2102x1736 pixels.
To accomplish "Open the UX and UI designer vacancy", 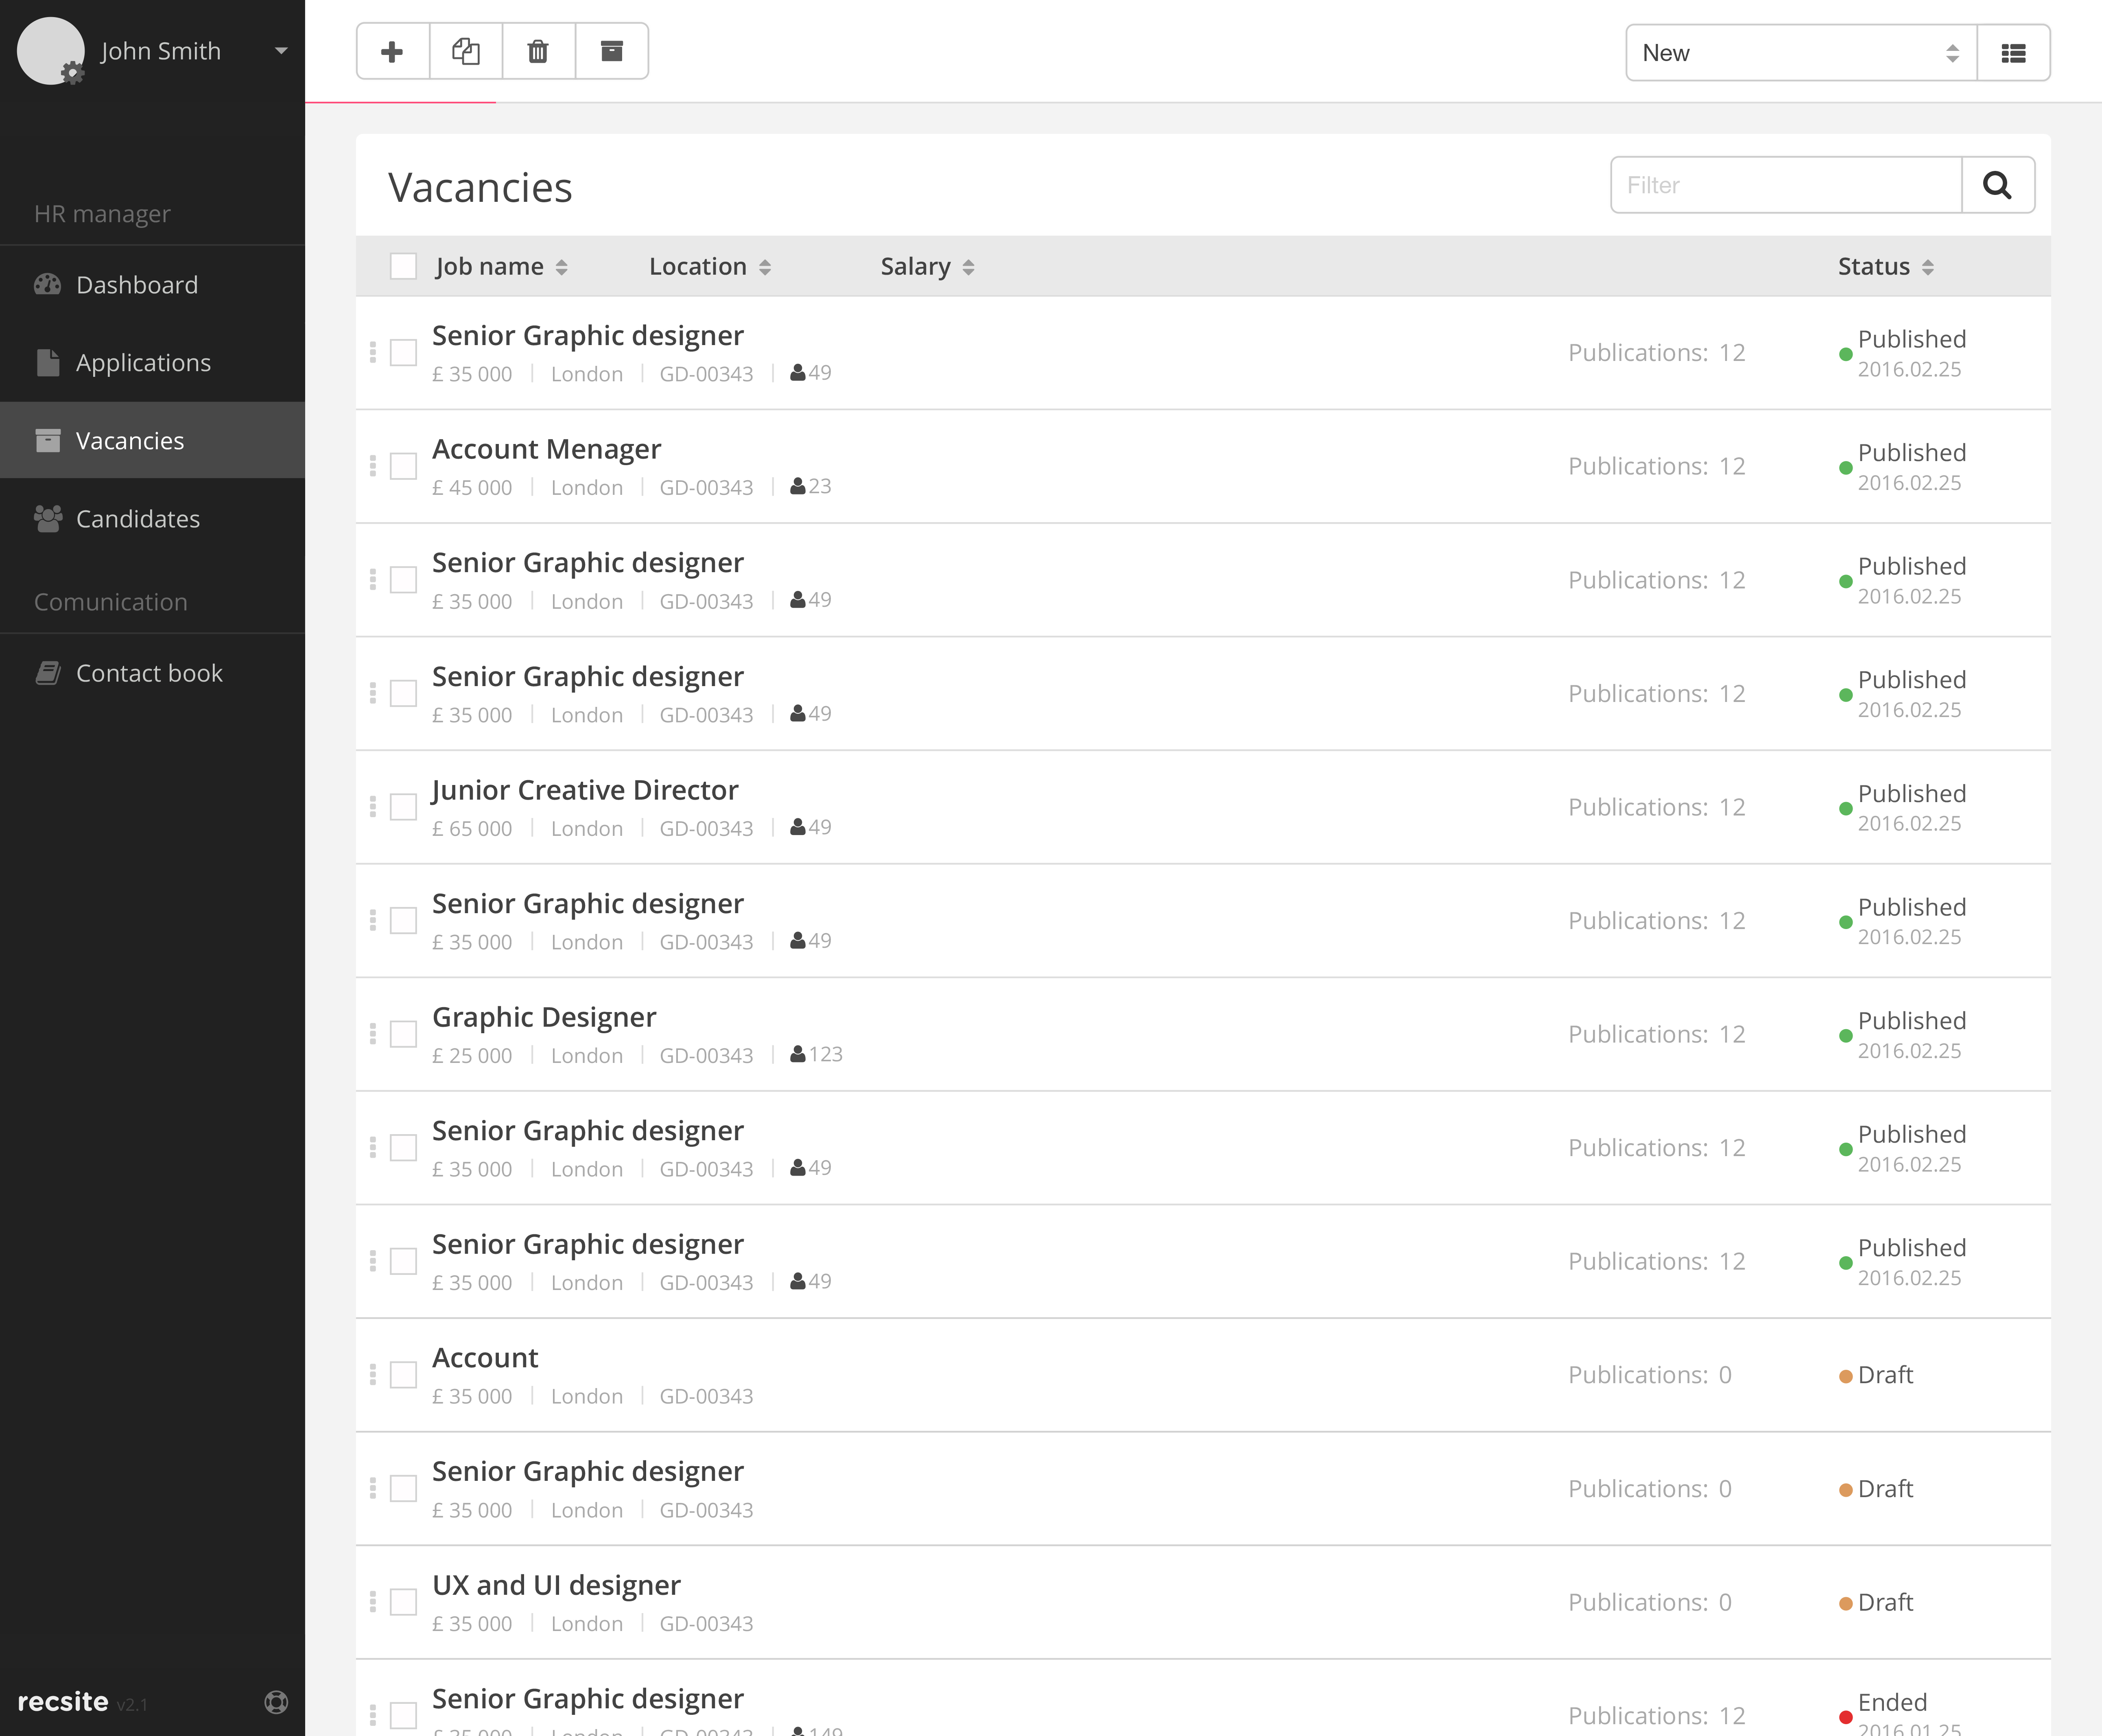I will (556, 1585).
